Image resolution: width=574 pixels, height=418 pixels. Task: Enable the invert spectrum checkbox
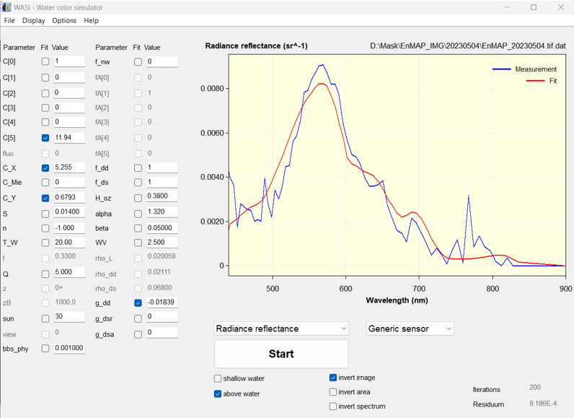click(x=333, y=406)
